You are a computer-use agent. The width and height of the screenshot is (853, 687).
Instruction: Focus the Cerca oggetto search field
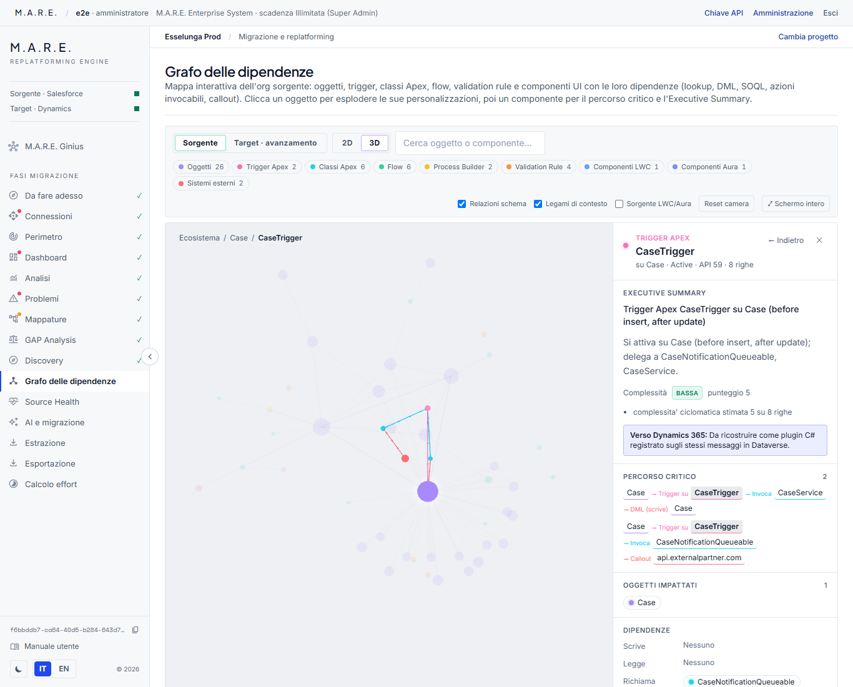[x=470, y=143]
